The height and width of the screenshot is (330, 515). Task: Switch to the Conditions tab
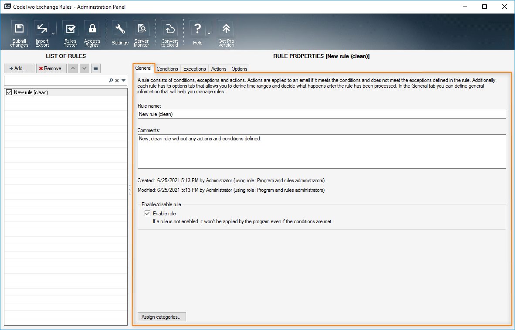click(167, 69)
